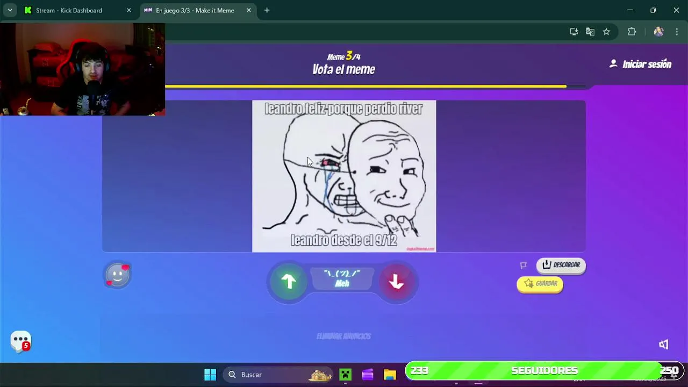688x387 pixels.
Task: Click the Meme 3/4 counter text
Action: pos(343,56)
